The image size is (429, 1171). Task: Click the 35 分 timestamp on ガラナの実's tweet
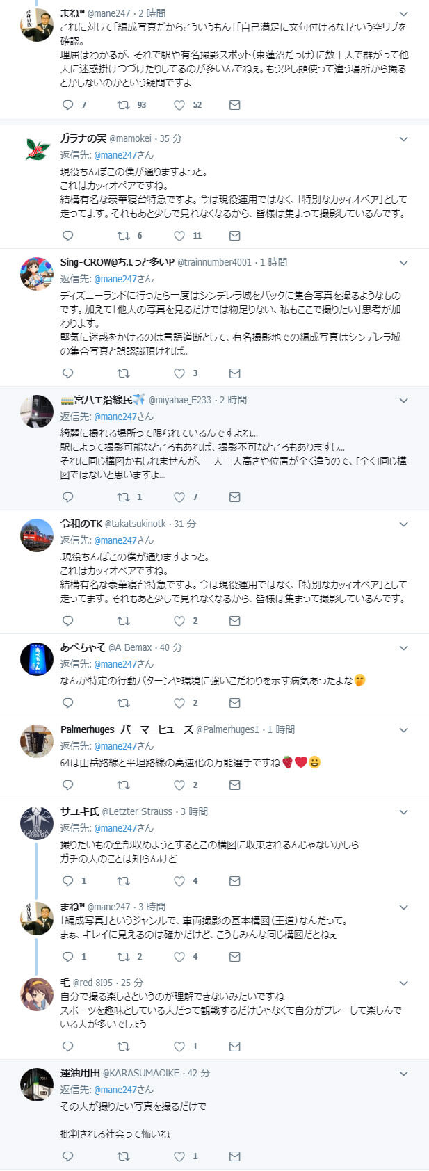coord(170,138)
